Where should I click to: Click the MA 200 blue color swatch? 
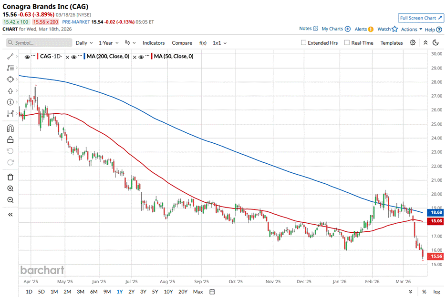84,56
